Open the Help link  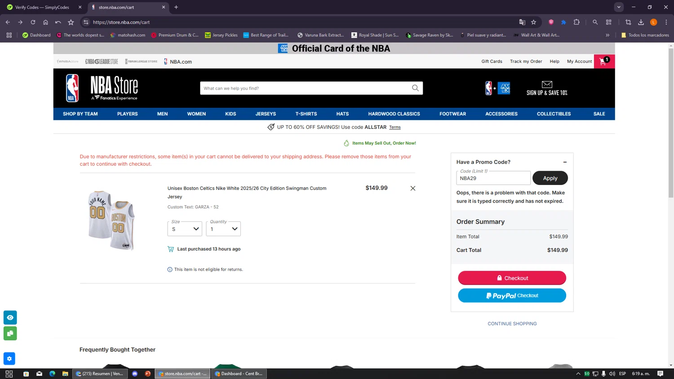pos(554,62)
